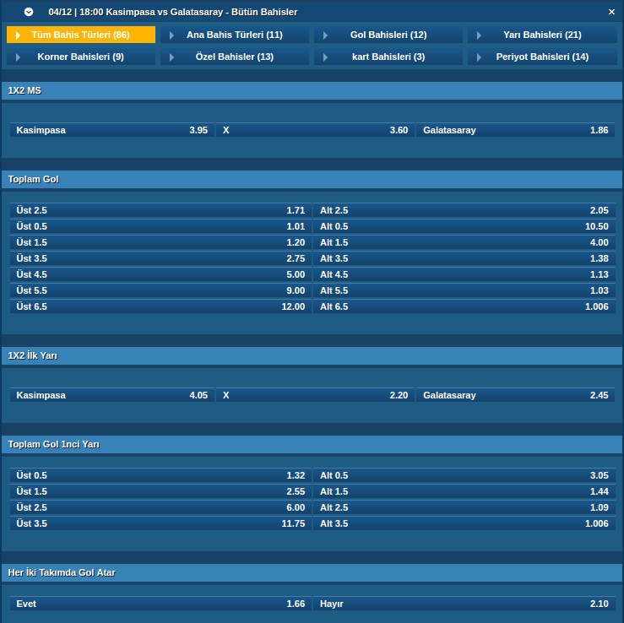The height and width of the screenshot is (623, 624).
Task: Pick the X draw at 3.60
Action: (x=315, y=130)
